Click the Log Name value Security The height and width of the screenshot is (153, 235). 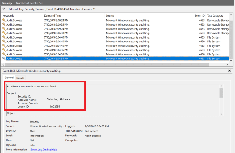coord(34,122)
